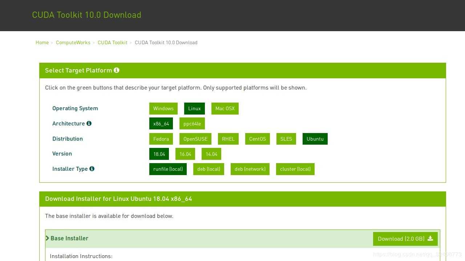
Task: Choose x86_64 architecture
Action: click(x=161, y=124)
